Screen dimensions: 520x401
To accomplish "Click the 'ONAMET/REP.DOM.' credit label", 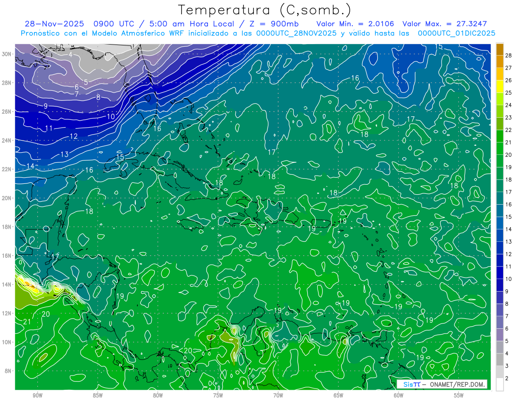I will coord(457,384).
